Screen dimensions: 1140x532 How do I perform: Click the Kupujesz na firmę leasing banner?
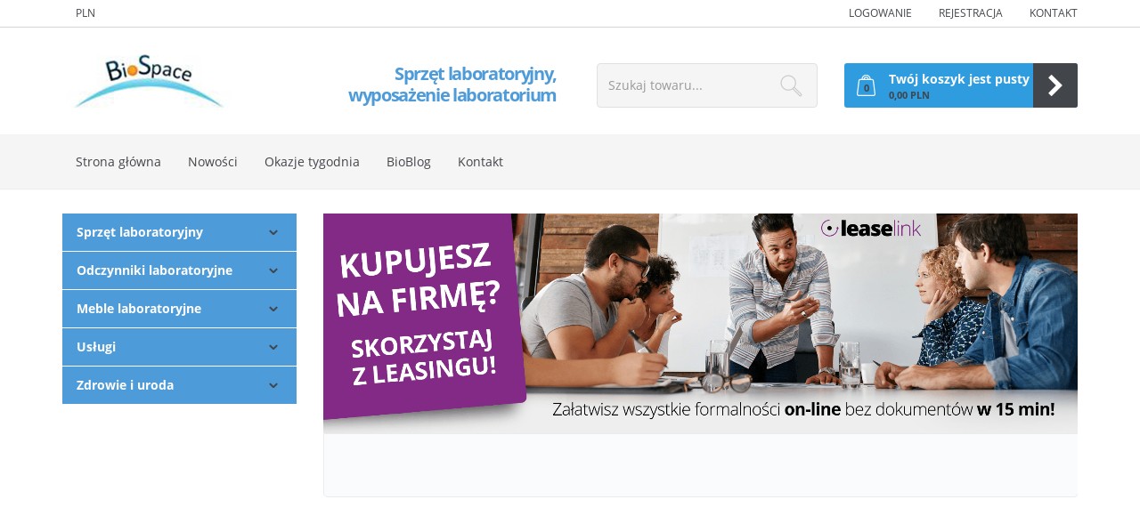[700, 324]
